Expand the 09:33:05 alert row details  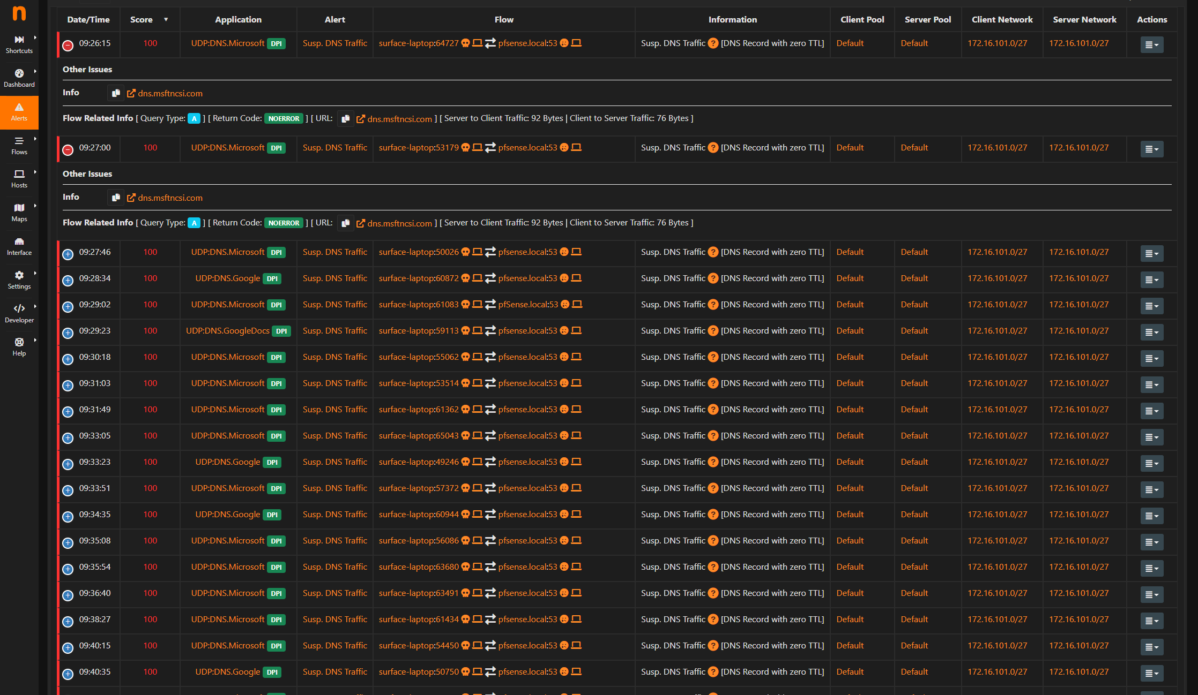click(68, 438)
